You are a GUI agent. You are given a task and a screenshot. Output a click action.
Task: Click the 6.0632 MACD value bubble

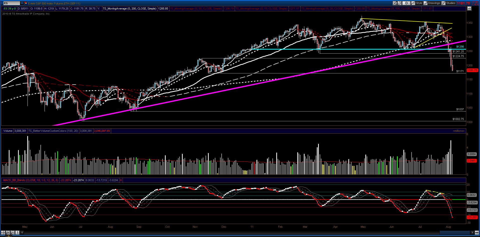[x=471, y=195]
